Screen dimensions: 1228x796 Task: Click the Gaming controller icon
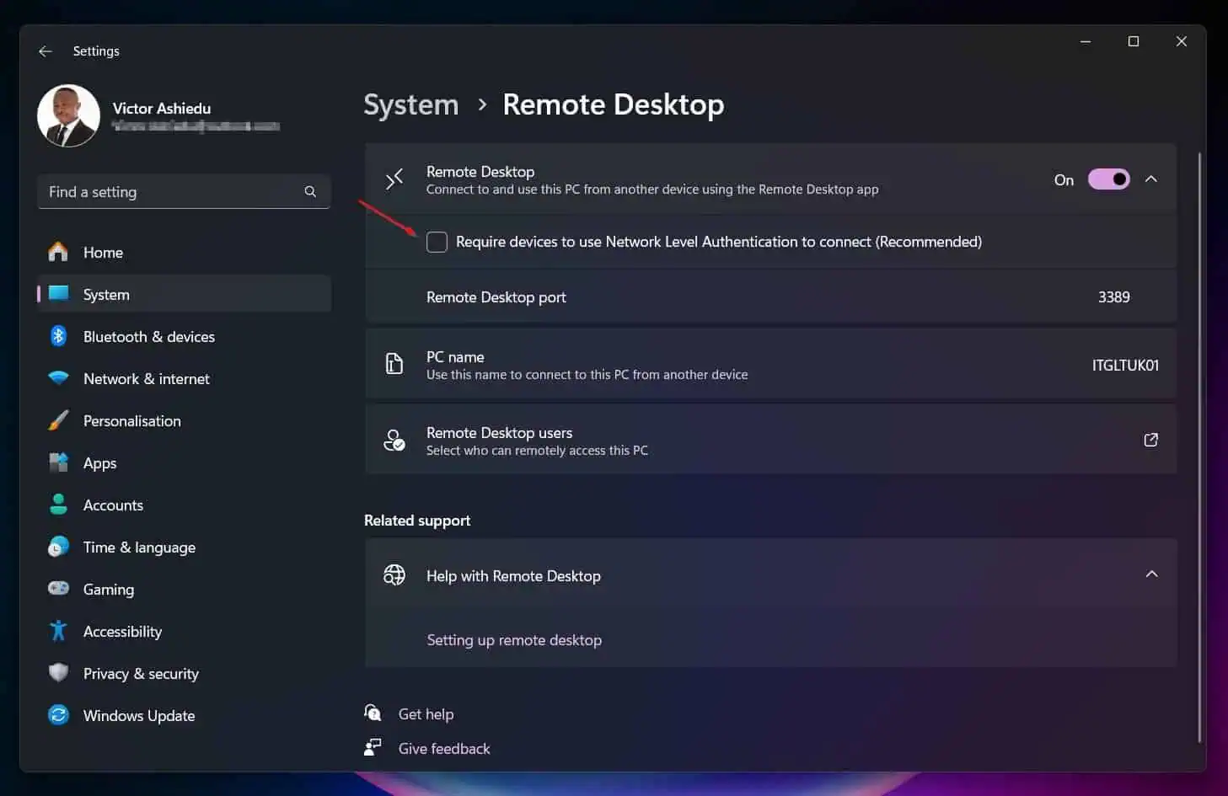(x=58, y=588)
